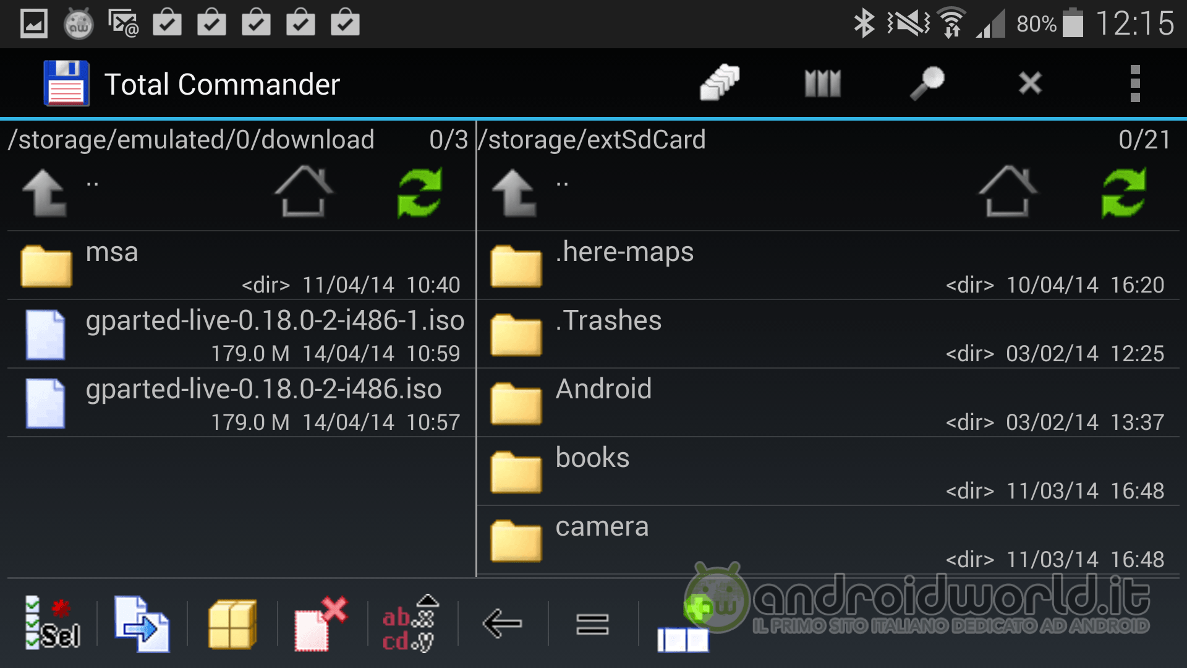Delete files using the delete icon

pyautogui.click(x=321, y=625)
